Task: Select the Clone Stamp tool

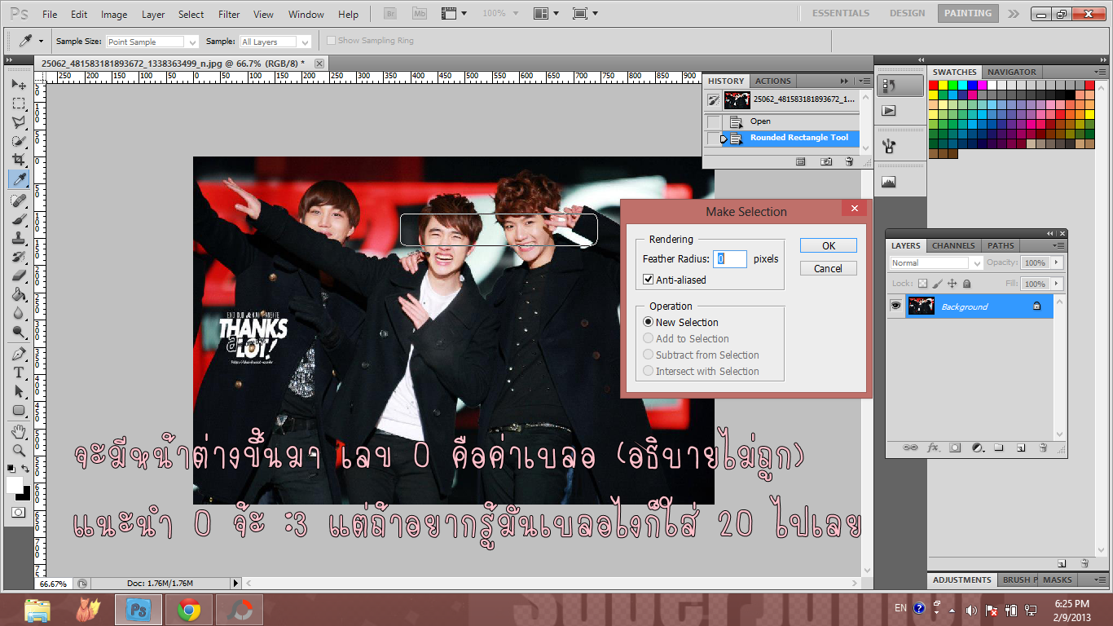Action: [19, 237]
